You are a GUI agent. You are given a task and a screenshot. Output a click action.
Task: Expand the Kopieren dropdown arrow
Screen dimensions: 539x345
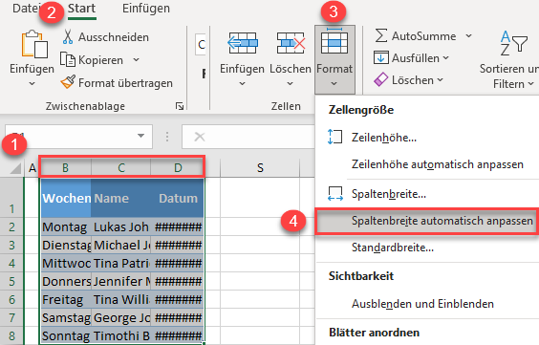(x=136, y=60)
